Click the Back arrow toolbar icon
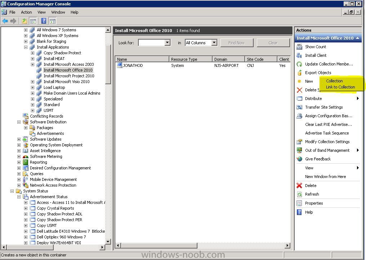This screenshot has height=260, width=366. (x=5, y=21)
